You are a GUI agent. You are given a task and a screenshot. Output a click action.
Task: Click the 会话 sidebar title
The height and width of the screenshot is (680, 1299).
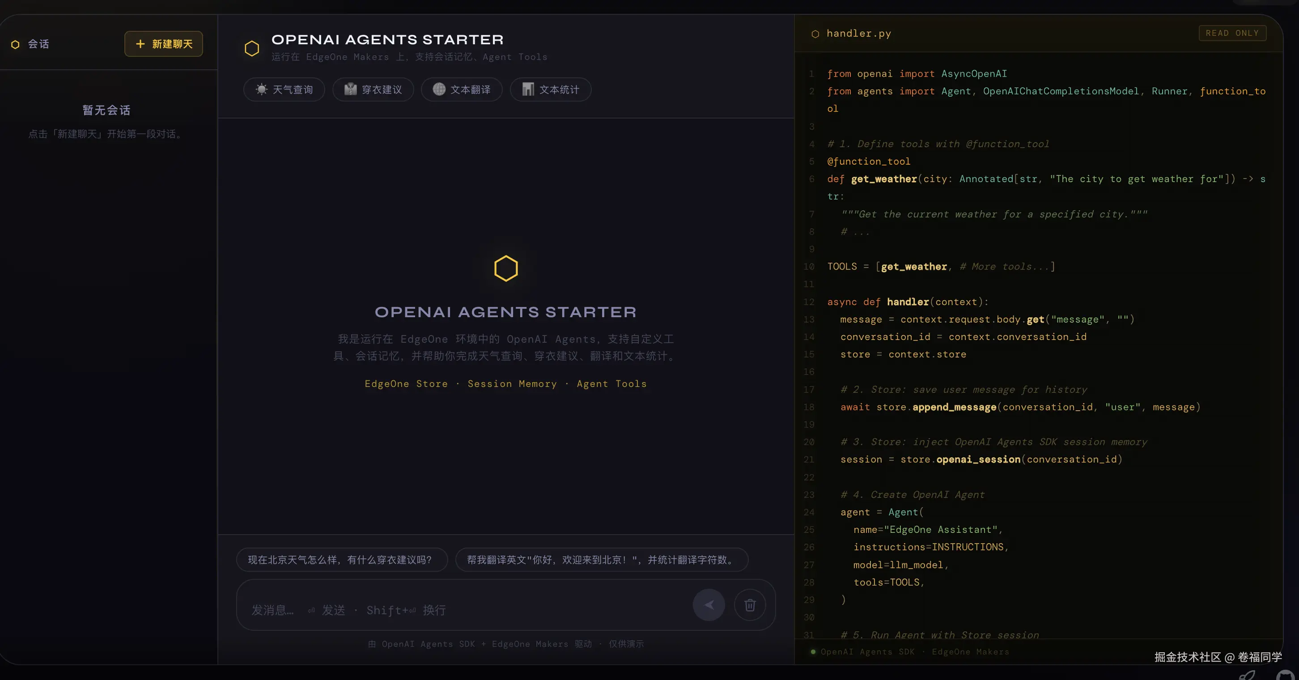click(x=38, y=44)
